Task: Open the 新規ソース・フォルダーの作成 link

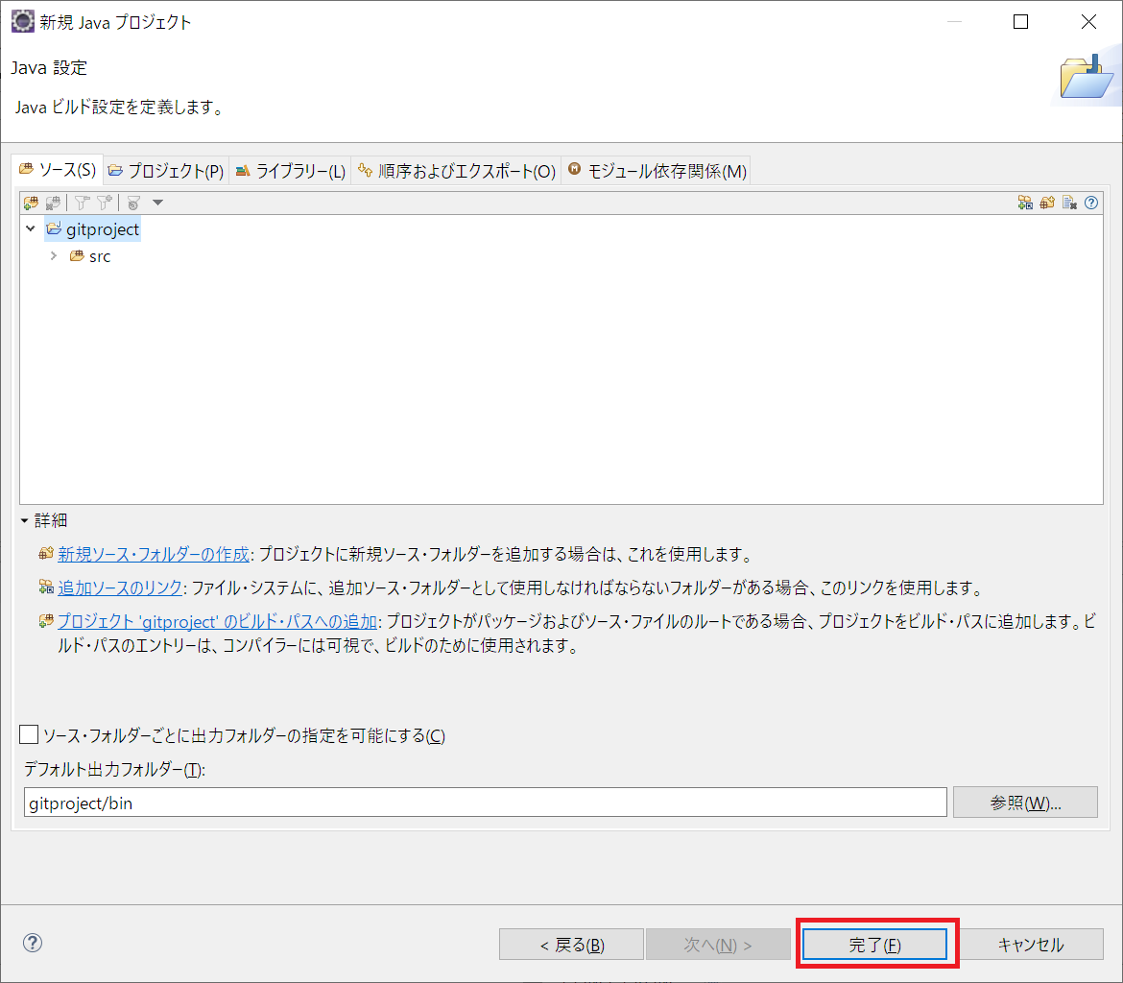Action: tap(154, 554)
